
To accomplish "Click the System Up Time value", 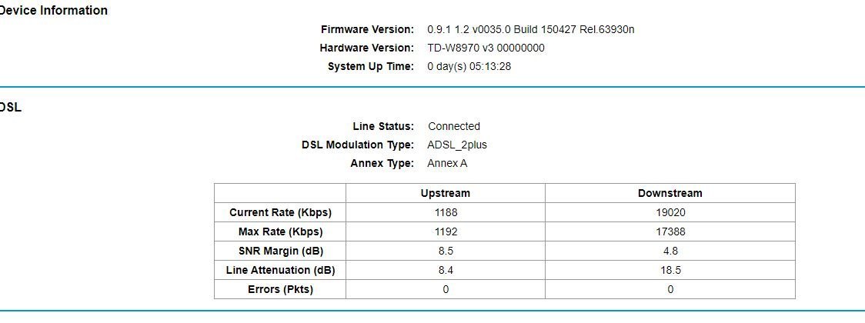I will click(469, 66).
